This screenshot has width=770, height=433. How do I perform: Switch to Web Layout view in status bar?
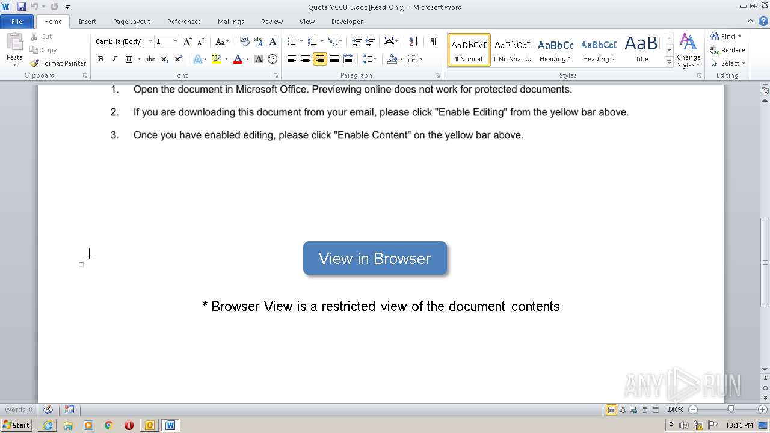633,410
